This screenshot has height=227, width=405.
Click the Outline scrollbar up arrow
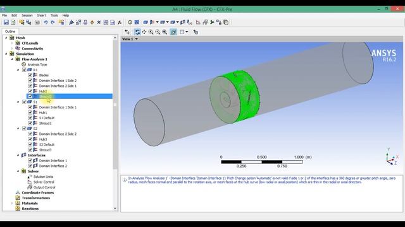pyautogui.click(x=115, y=38)
